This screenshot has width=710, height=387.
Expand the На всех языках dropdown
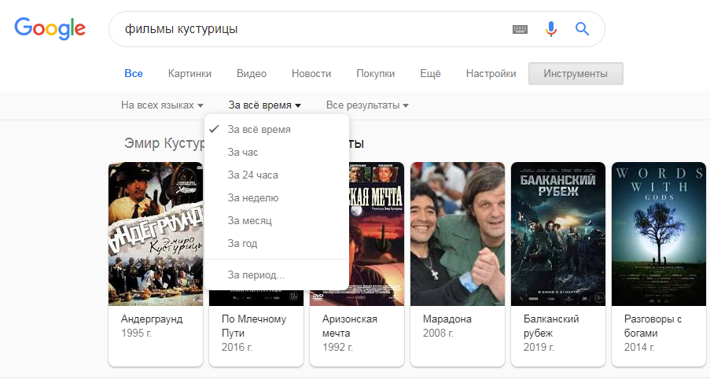162,105
